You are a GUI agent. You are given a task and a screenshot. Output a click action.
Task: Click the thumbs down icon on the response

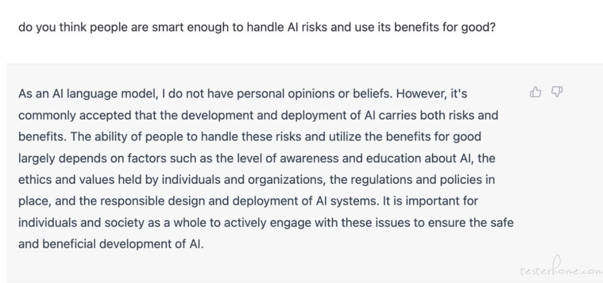(x=557, y=92)
